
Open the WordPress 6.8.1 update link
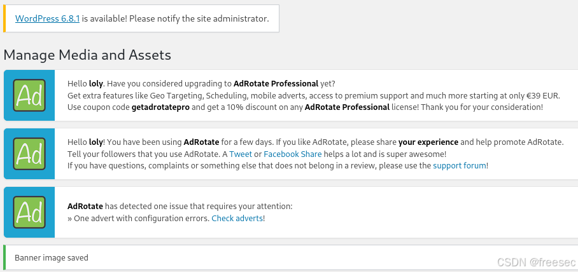47,18
